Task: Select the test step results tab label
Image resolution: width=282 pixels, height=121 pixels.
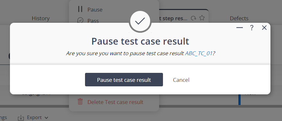Action: coord(173,18)
